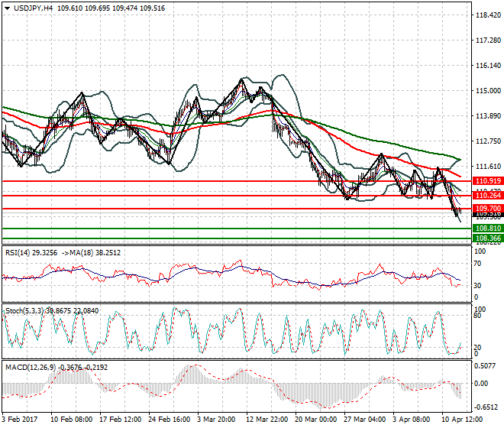504x428 pixels.
Task: Click the MACD(12,26,9) indicator label
Action: pyautogui.click(x=31, y=368)
